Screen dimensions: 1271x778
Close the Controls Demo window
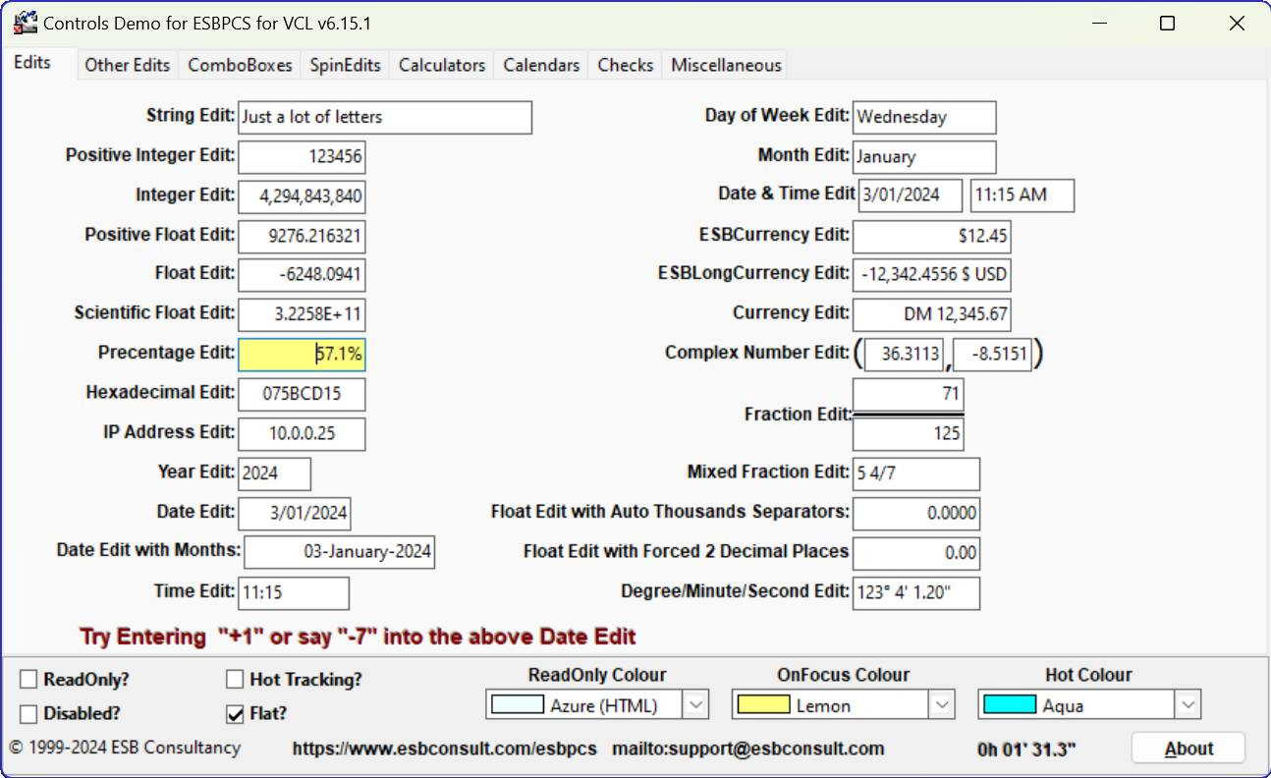1237,24
